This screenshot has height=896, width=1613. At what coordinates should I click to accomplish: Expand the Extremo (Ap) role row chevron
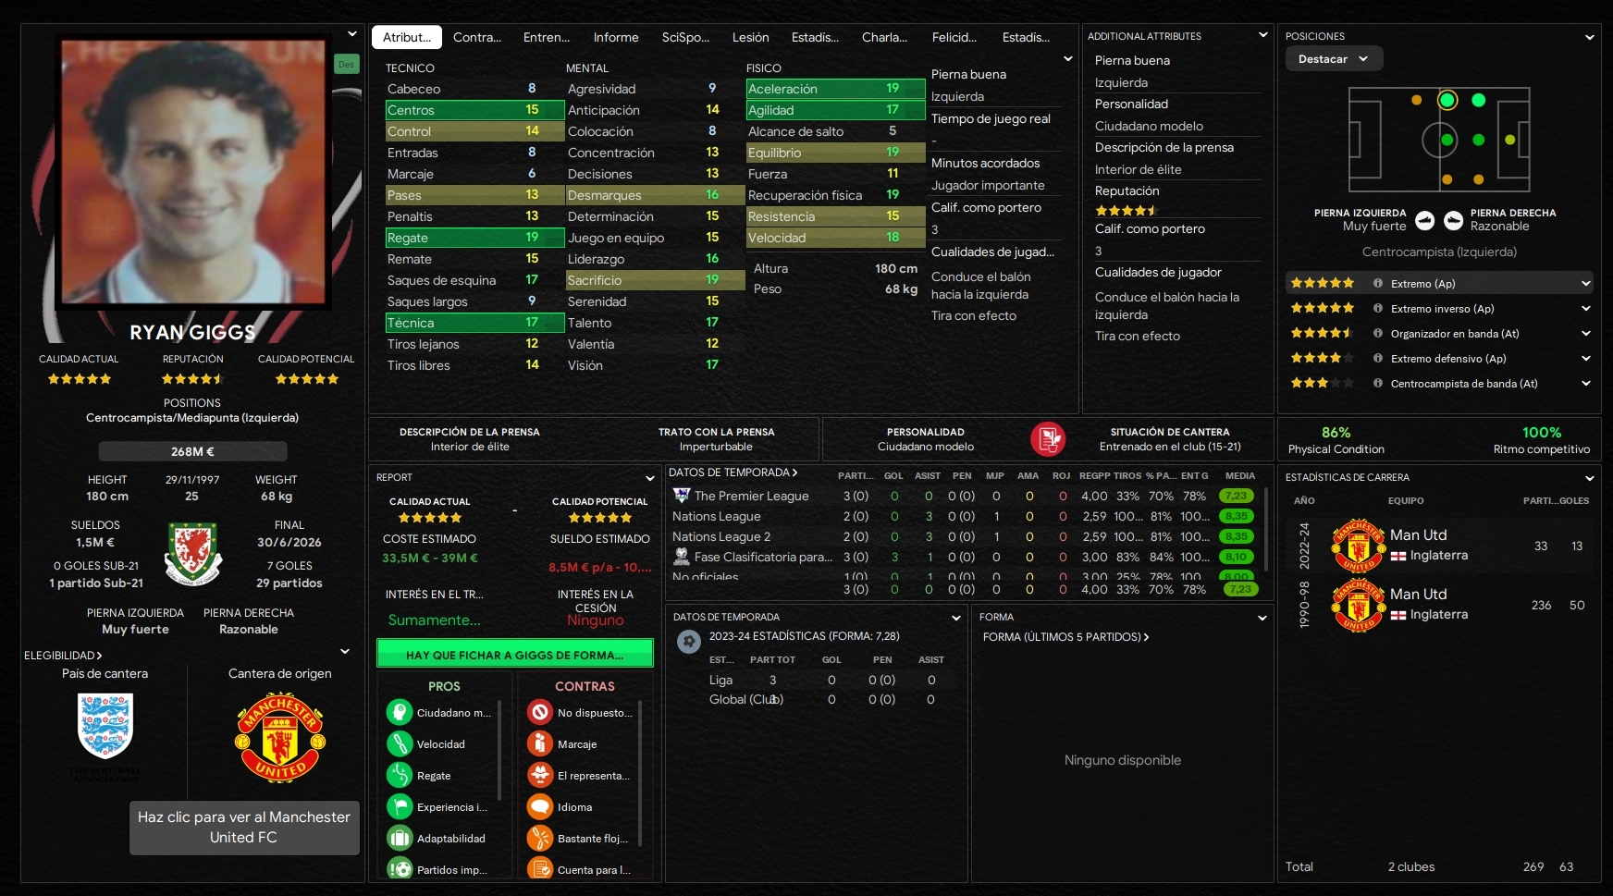pos(1586,284)
